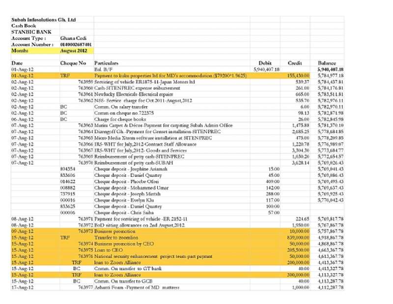Click the 'Debit' column header
Viewport: 393px width, 304px height.
265,63
